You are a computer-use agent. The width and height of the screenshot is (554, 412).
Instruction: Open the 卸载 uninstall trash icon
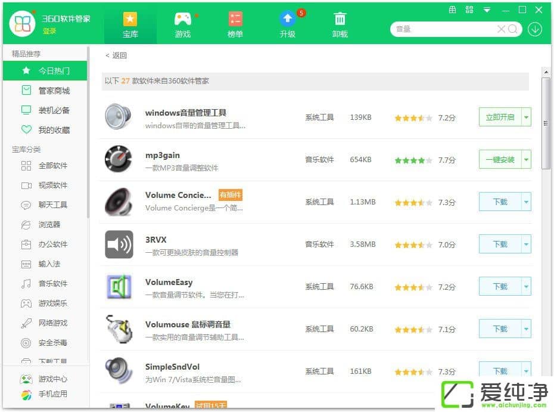point(340,19)
